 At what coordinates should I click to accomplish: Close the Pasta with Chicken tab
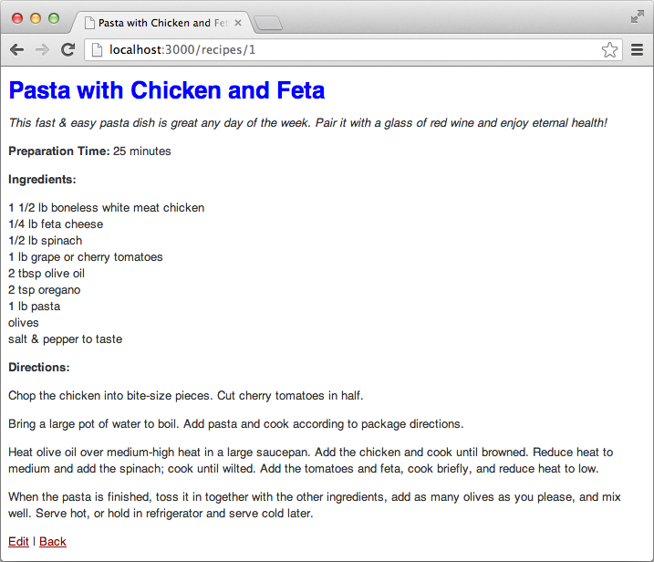tap(239, 23)
